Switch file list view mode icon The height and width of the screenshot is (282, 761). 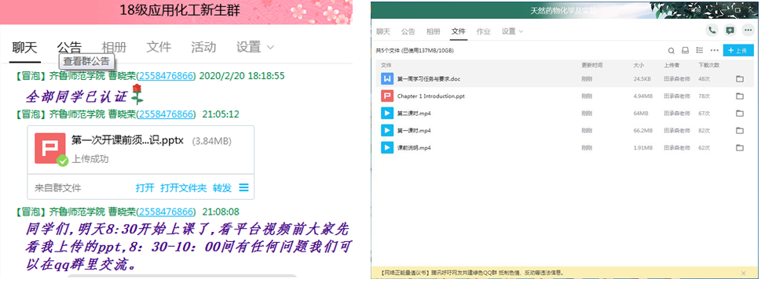[700, 50]
